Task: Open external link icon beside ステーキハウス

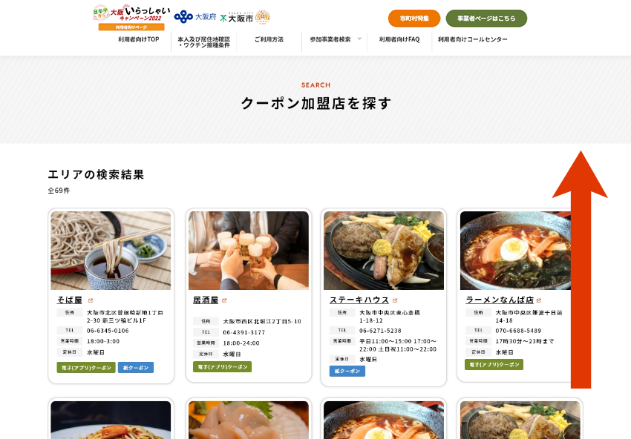Action: tap(395, 300)
